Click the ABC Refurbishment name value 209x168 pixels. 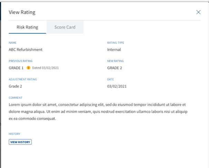(x=26, y=50)
